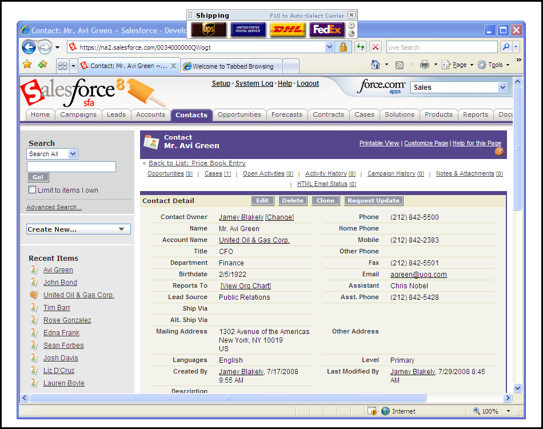Viewport: 543px width, 429px height.
Task: Expand the Search All dropdown
Action: click(x=52, y=154)
